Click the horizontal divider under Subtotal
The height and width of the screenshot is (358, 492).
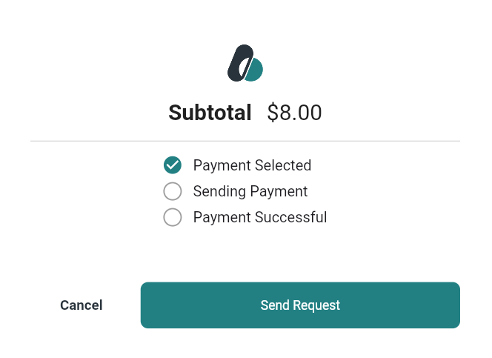coord(245,140)
